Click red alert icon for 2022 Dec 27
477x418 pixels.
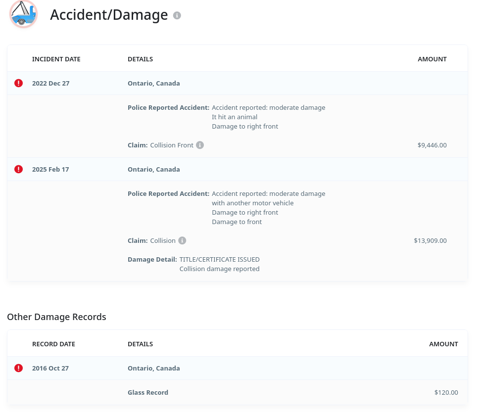pyautogui.click(x=19, y=83)
